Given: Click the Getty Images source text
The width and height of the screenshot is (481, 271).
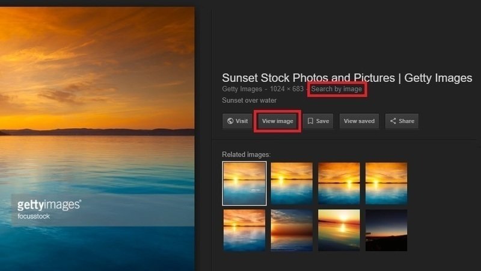Looking at the screenshot, I should (242, 89).
